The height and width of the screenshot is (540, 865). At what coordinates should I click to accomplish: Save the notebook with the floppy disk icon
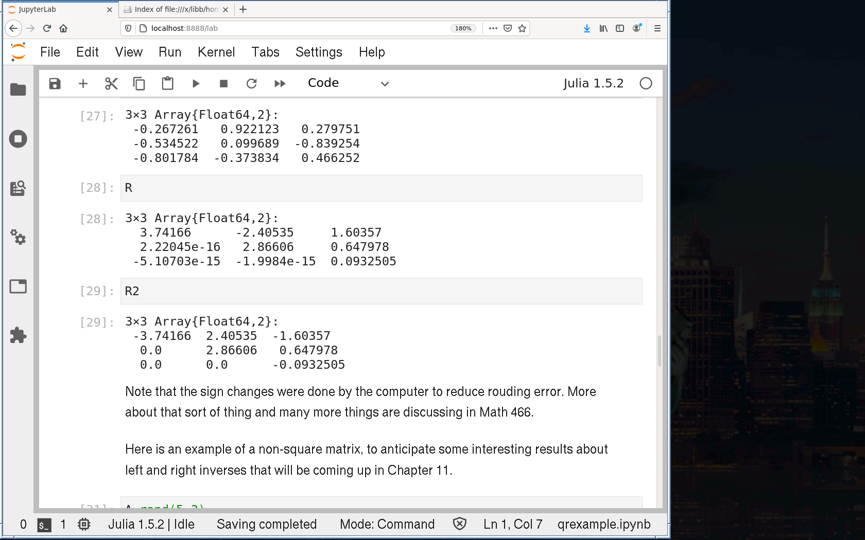coord(55,83)
